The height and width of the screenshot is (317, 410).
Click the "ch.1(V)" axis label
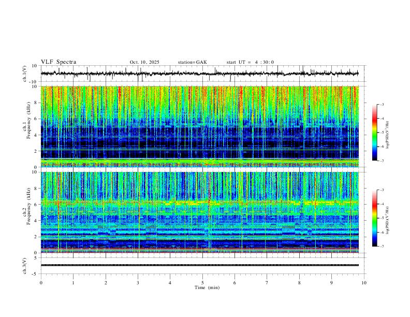pos(25,74)
